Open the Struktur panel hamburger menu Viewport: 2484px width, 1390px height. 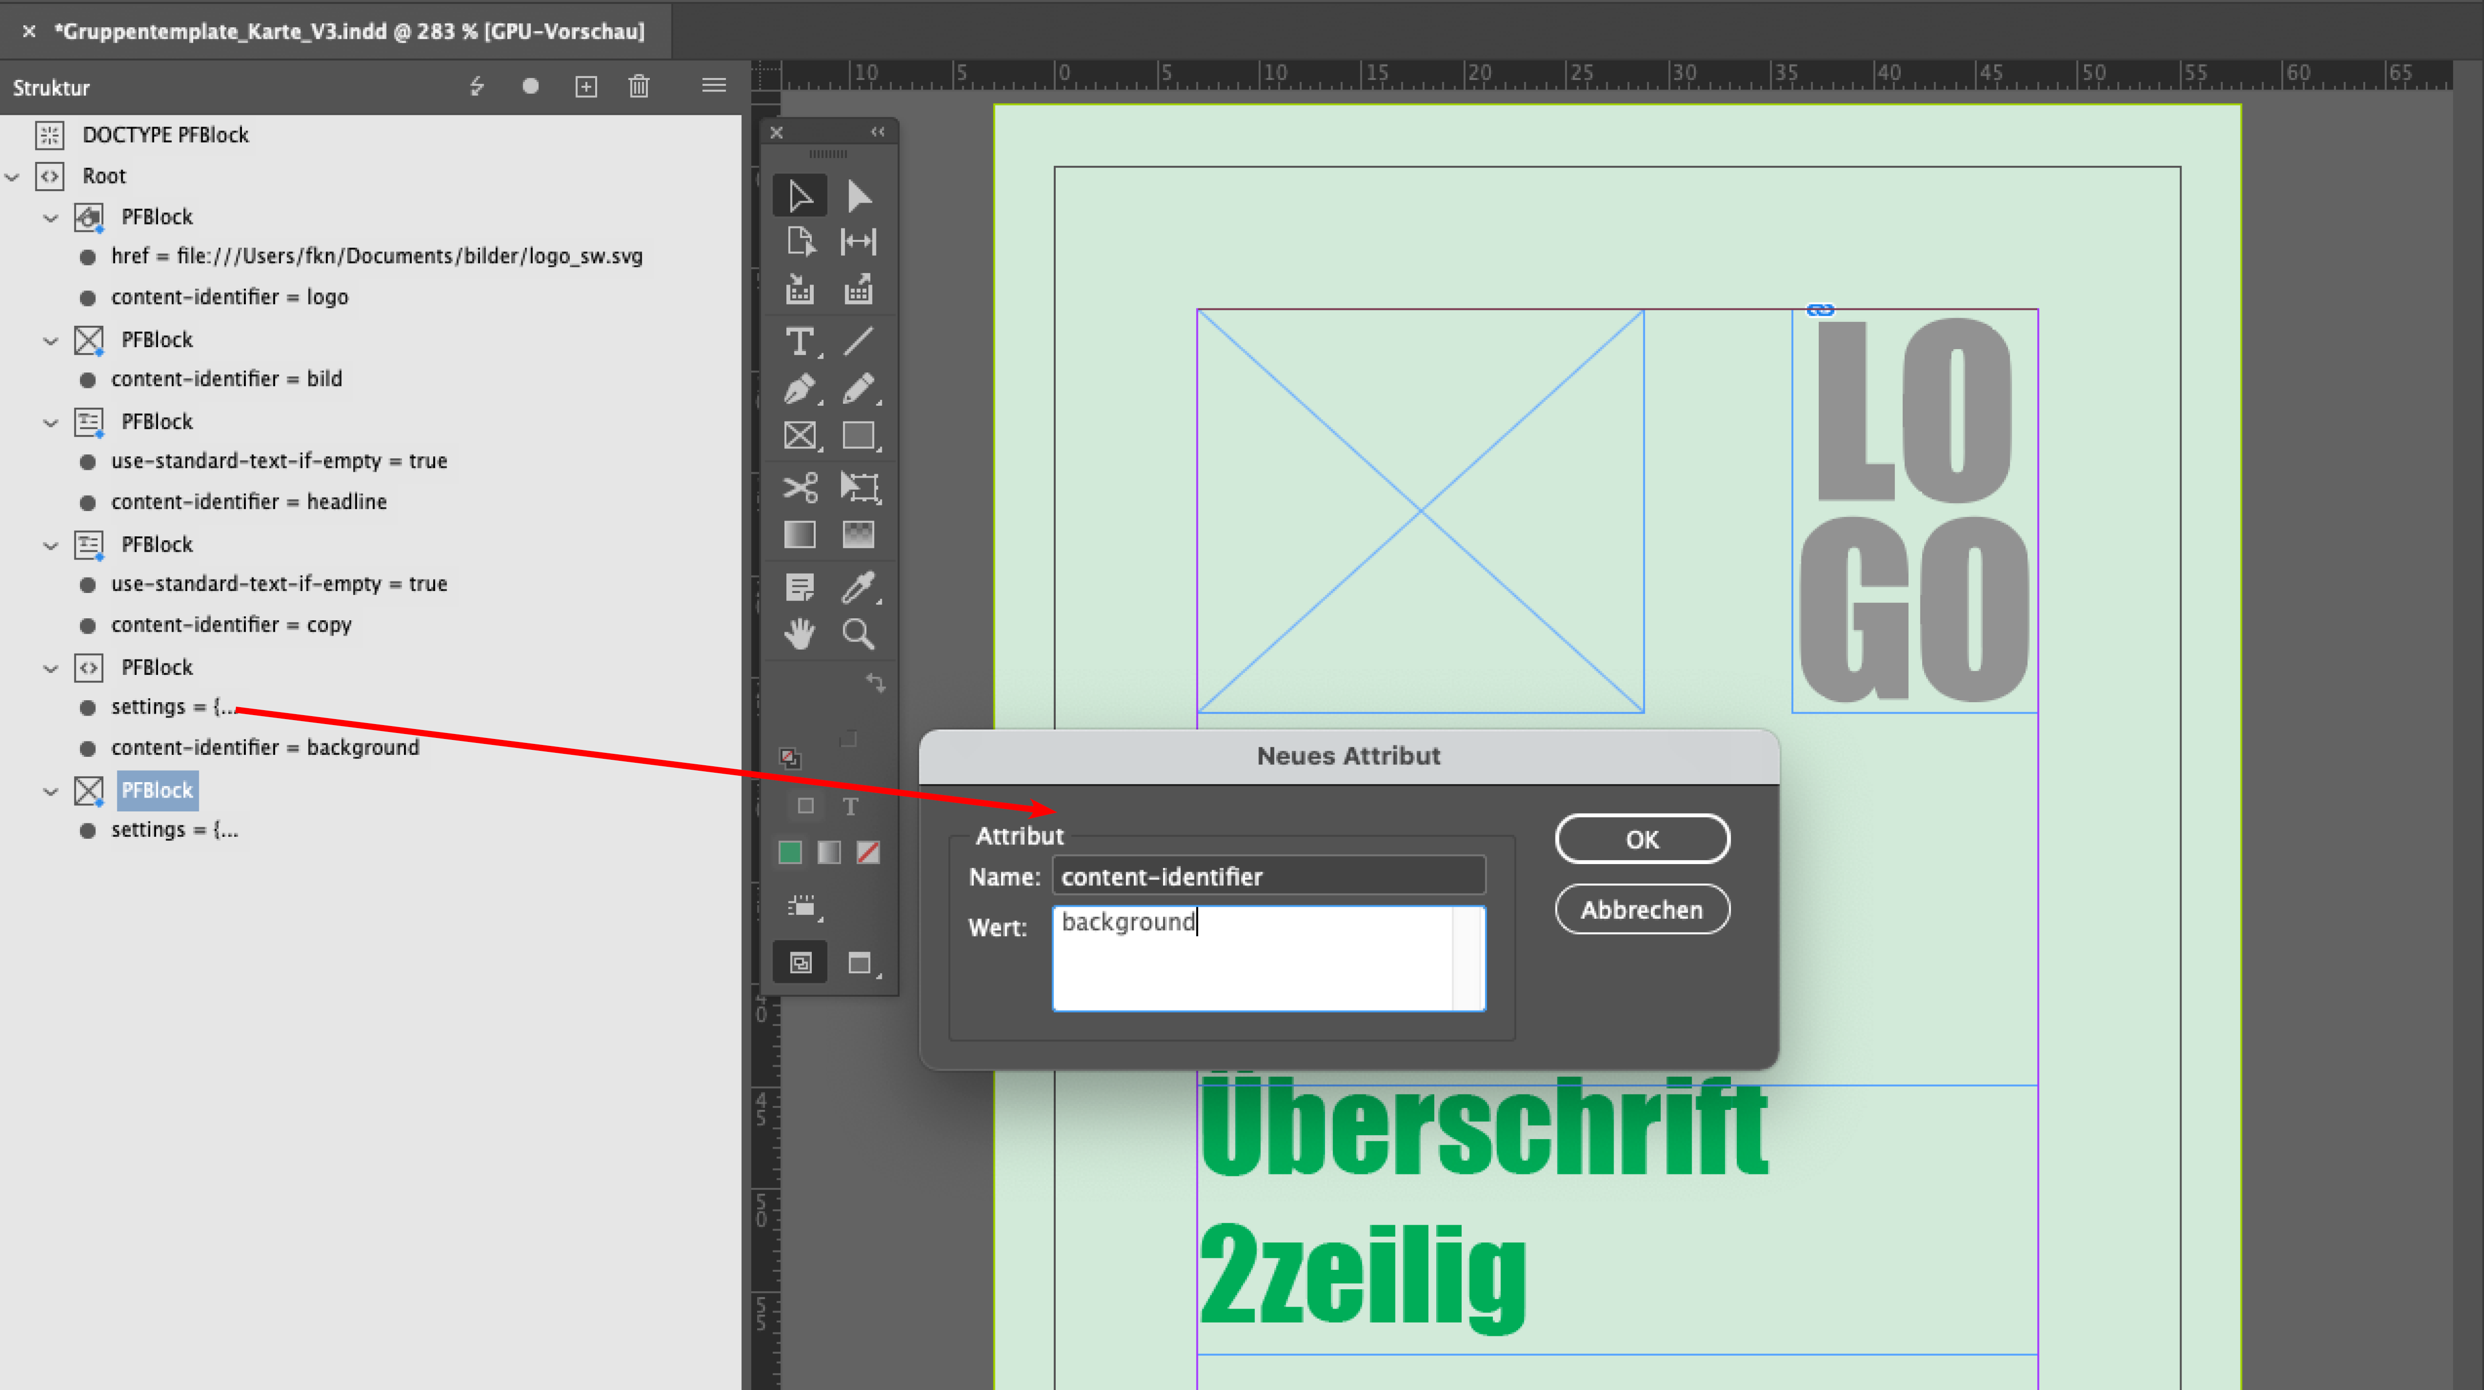(x=713, y=87)
